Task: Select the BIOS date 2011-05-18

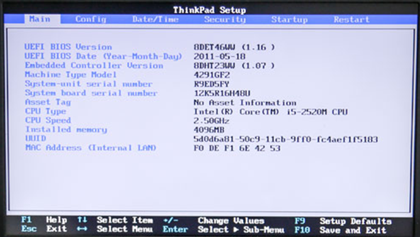Action: (220, 56)
